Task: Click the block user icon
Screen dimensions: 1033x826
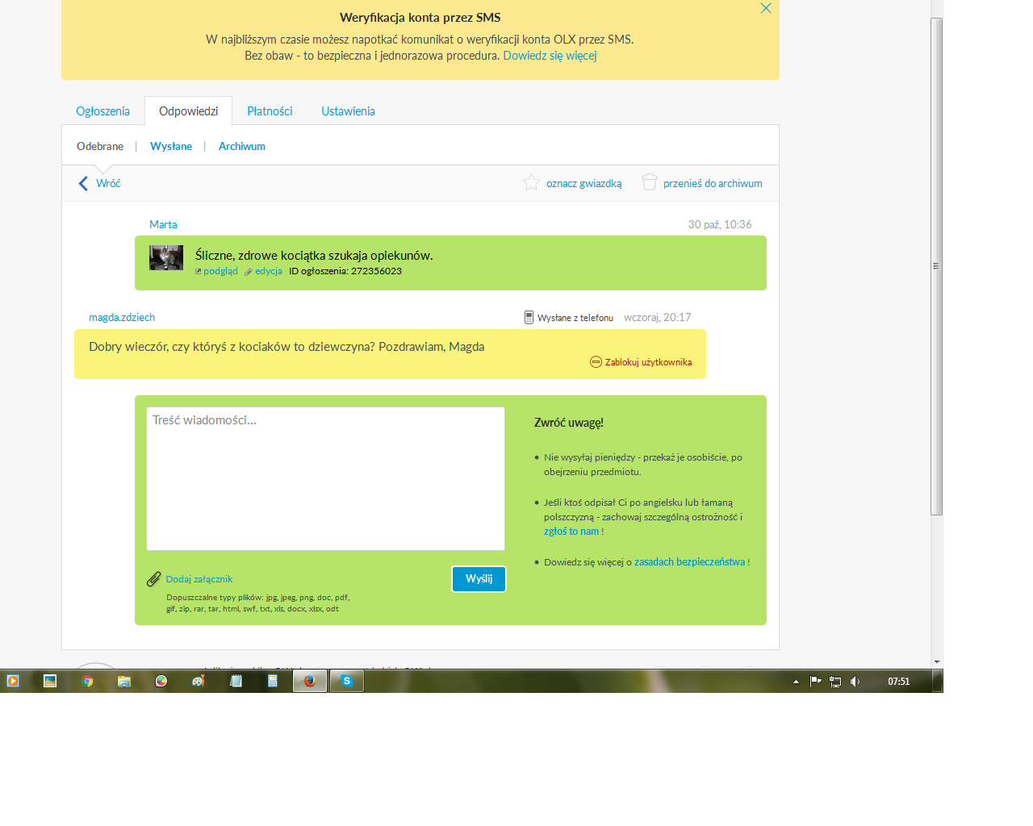Action: (x=596, y=362)
